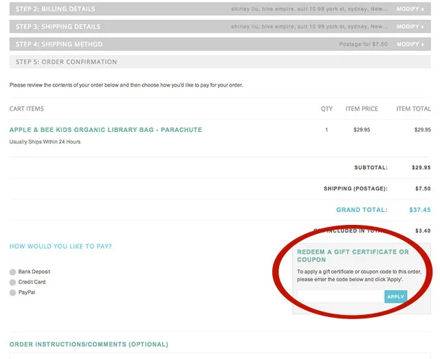
Task: Click the Order Instructions/Comments heading
Action: point(89,345)
